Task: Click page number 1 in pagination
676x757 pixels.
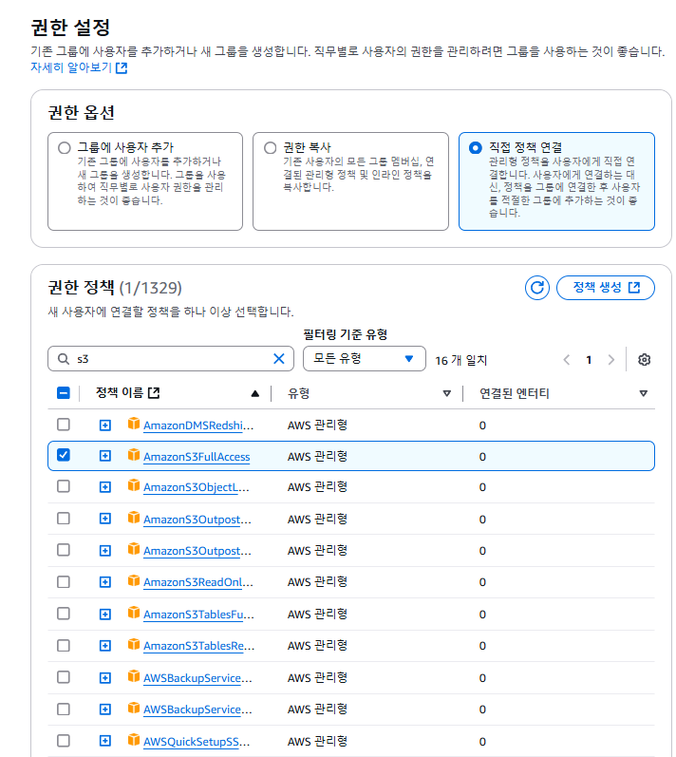Action: (589, 360)
